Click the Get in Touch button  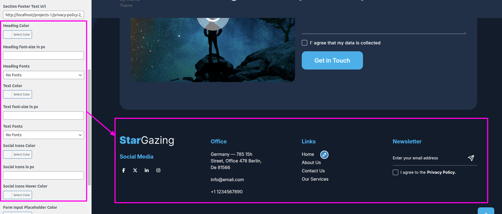(332, 60)
